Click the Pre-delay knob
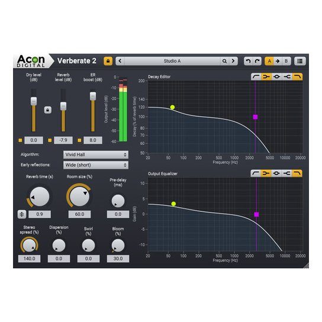The image size is (322, 322). [x=118, y=201]
